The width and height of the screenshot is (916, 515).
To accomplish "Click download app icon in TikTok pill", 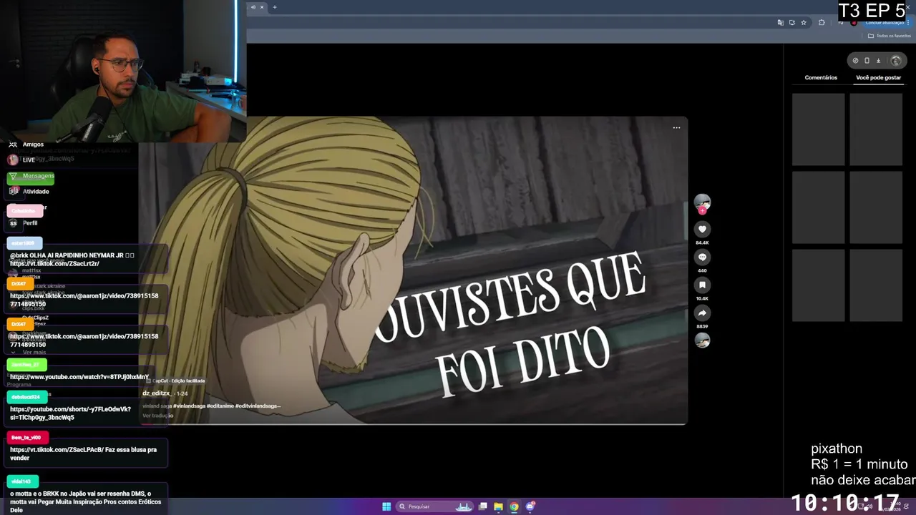I will [878, 61].
